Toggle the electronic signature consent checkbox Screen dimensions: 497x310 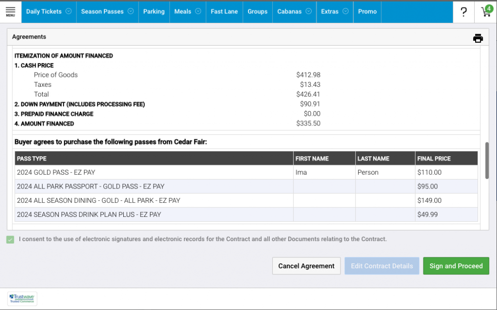pos(10,240)
